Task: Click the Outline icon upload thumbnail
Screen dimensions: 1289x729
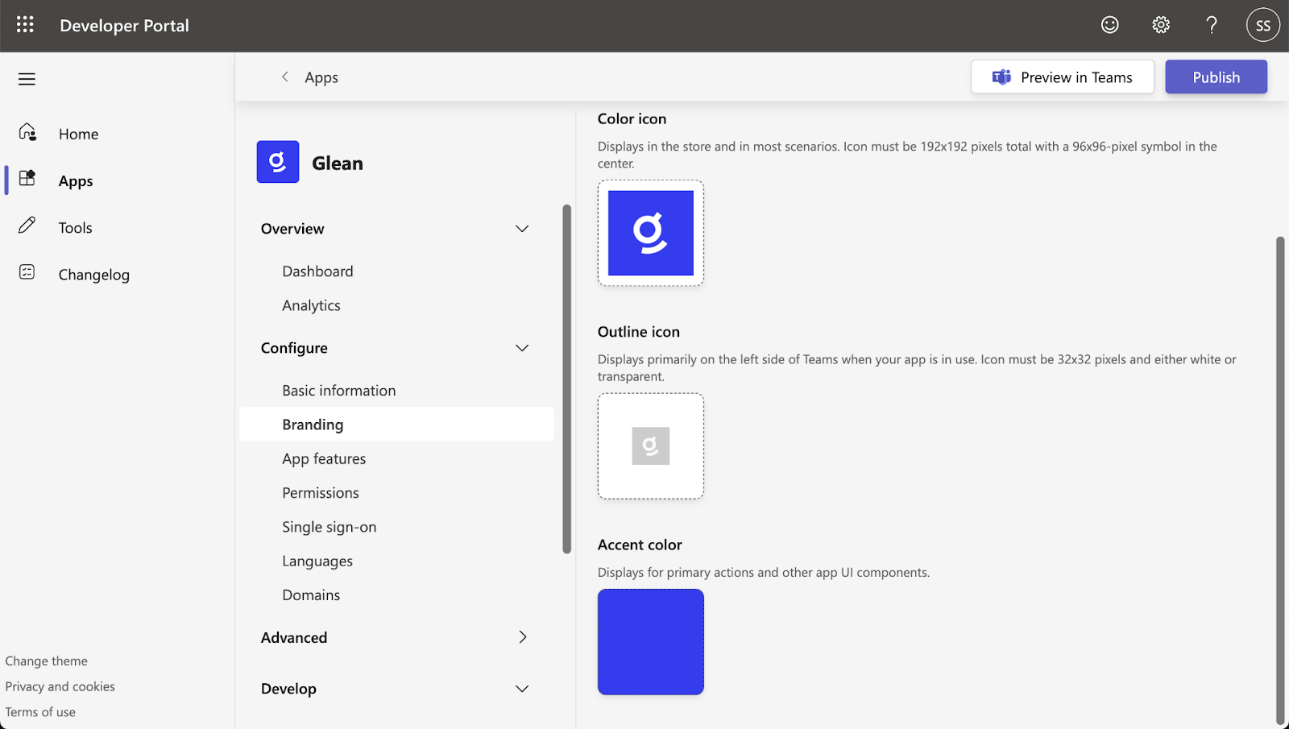Action: 651,446
